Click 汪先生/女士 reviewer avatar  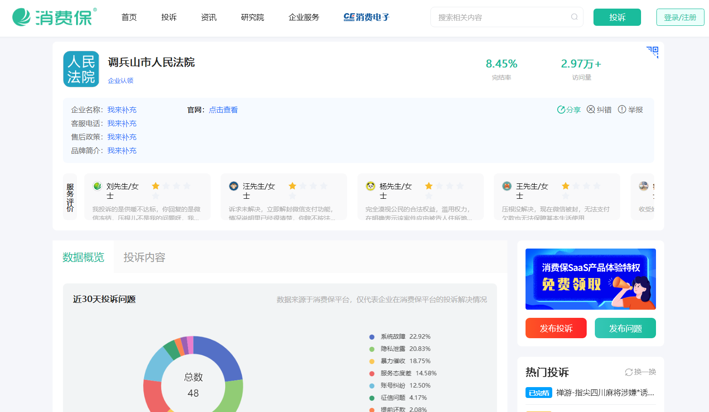click(x=234, y=186)
